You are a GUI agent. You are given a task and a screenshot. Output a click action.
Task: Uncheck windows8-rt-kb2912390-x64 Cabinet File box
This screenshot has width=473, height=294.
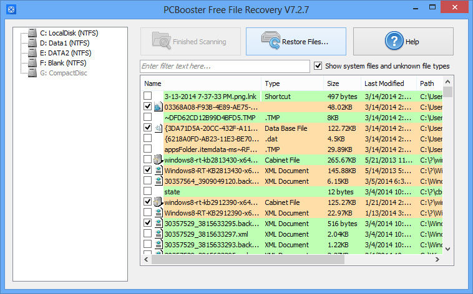[x=147, y=202]
